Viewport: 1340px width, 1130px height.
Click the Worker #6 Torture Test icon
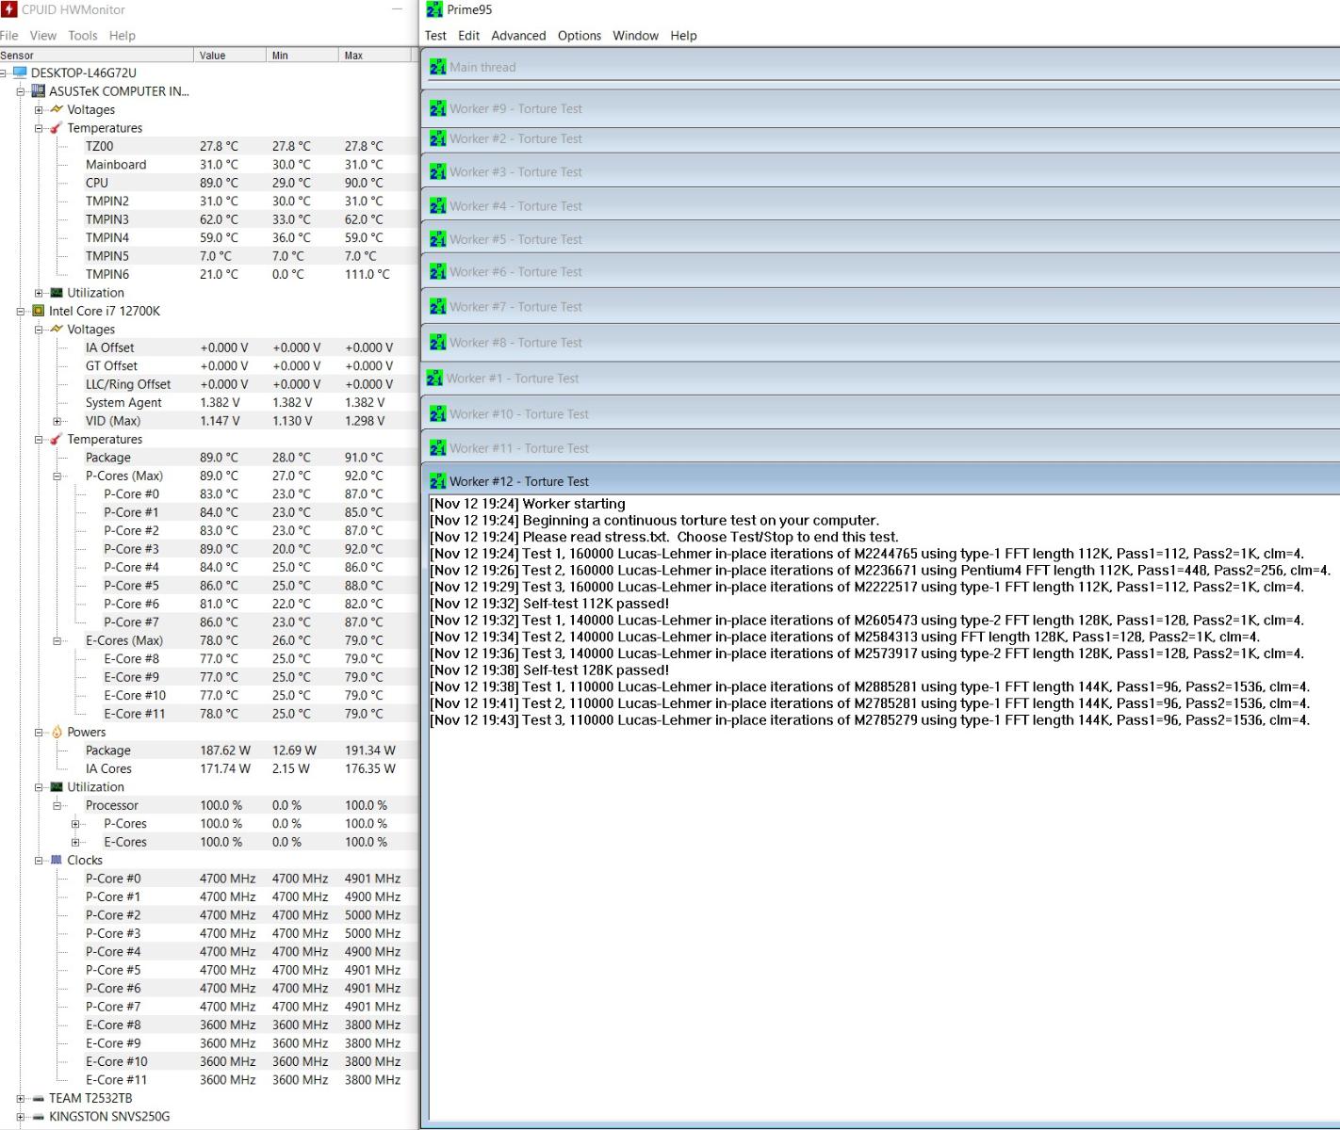point(437,271)
